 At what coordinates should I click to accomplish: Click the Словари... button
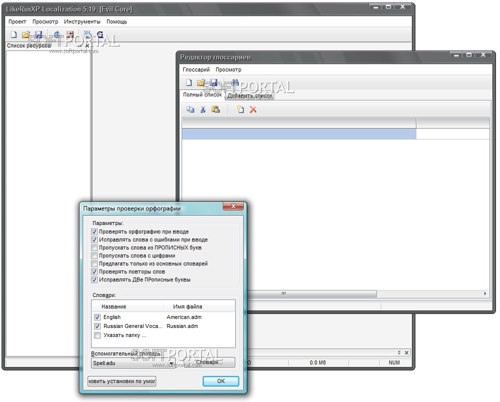(x=209, y=362)
